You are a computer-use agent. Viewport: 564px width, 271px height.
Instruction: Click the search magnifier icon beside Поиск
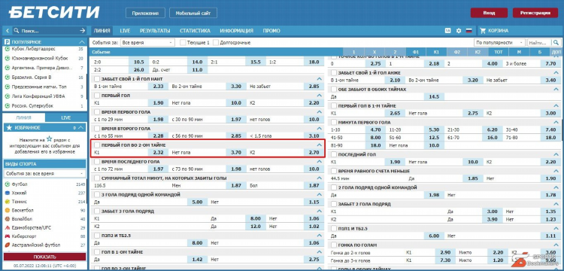click(17, 31)
